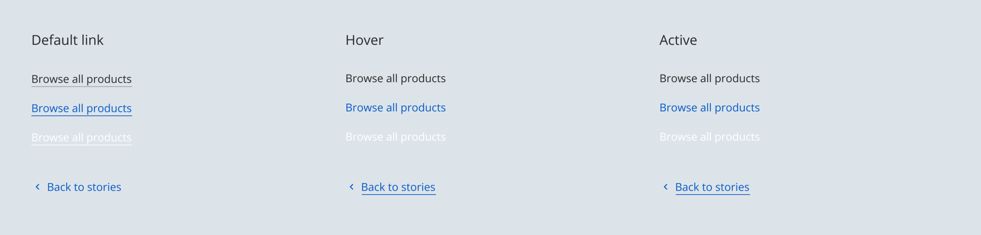This screenshot has width=981, height=235.
Task: Follow underlined Back to stories link under Hover
Action: click(x=398, y=187)
